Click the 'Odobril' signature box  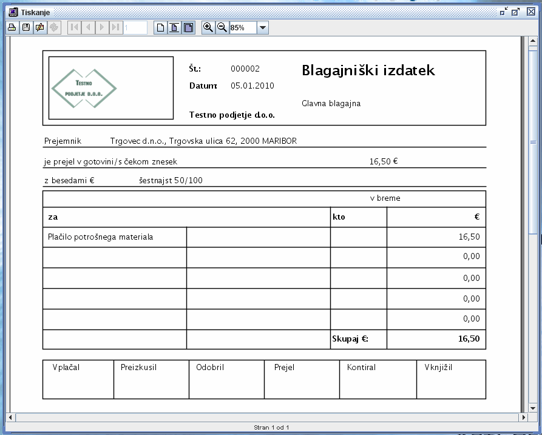coord(227,379)
